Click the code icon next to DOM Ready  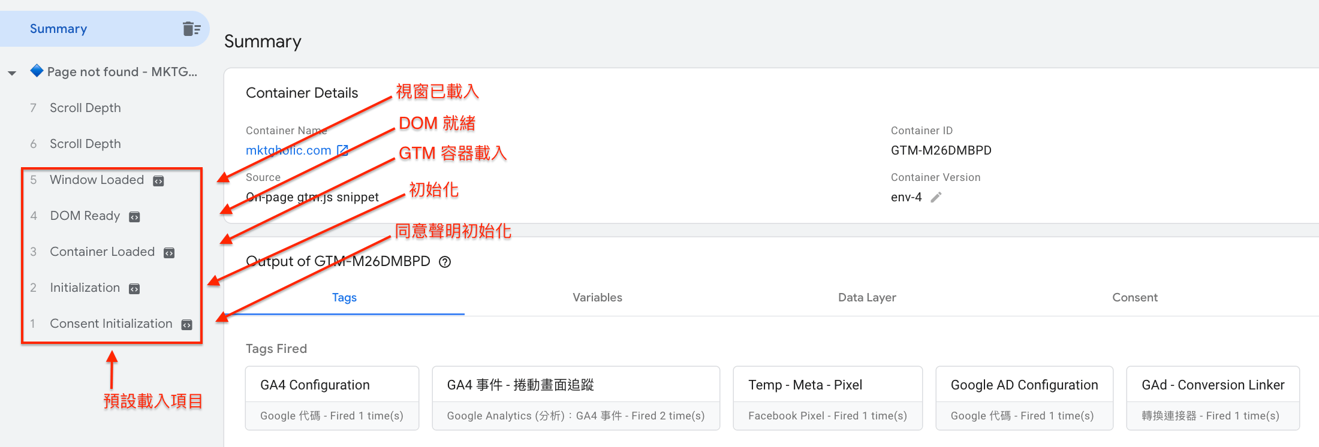tap(135, 217)
